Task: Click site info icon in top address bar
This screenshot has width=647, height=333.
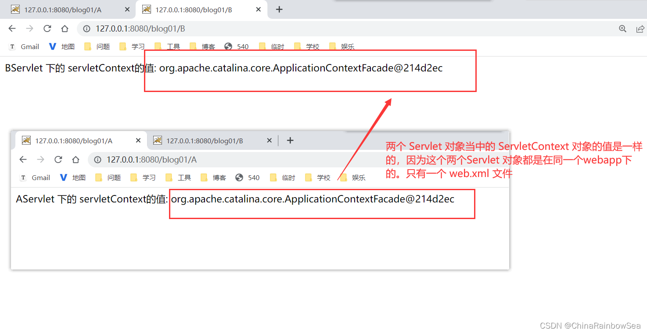Action: tap(87, 29)
